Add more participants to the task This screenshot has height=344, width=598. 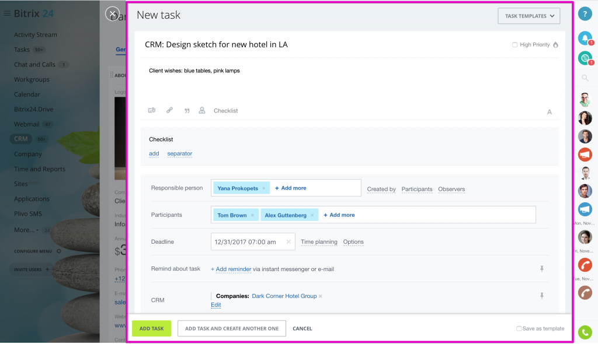339,215
